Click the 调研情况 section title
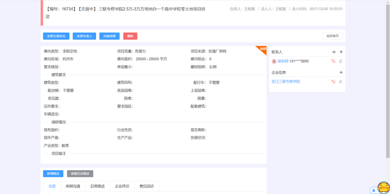The height and width of the screenshot is (194, 390). pyautogui.click(x=58, y=122)
